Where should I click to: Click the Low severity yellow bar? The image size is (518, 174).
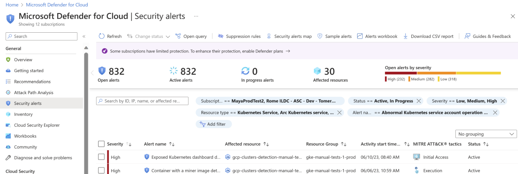[478, 73]
